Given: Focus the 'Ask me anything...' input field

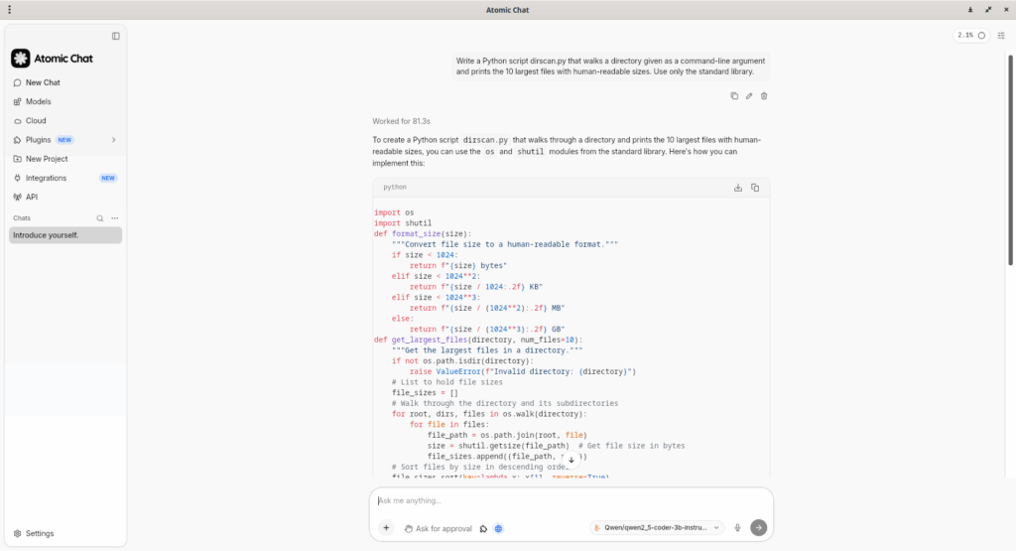Looking at the screenshot, I should coord(571,500).
